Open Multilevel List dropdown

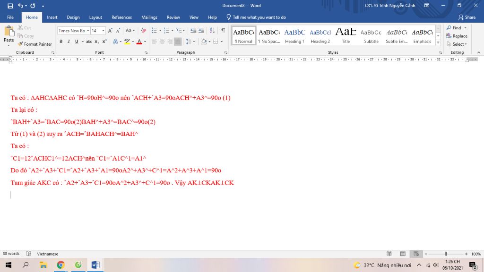[x=184, y=30]
